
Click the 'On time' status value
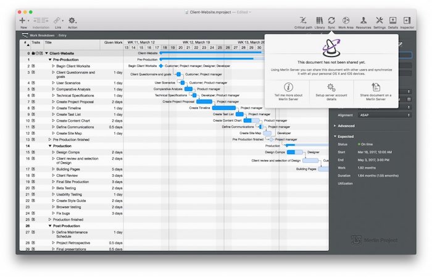(x=365, y=144)
